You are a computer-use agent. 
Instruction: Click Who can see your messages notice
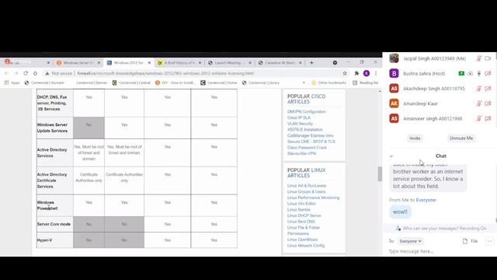coord(441,228)
